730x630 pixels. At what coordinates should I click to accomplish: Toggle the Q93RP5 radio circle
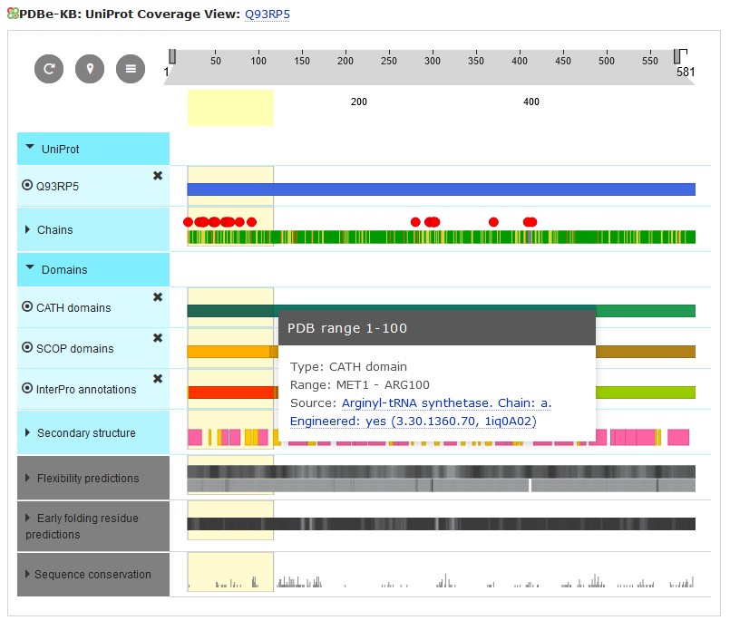26,185
